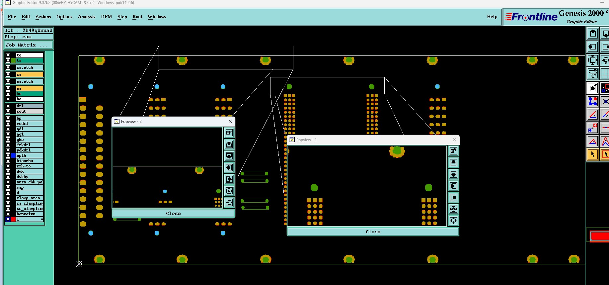This screenshot has width=609, height=285.
Task: Open the wrench and pencil tools icon
Action: point(593,73)
